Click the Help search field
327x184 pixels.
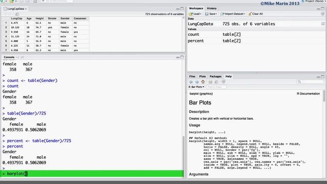pos(310,82)
